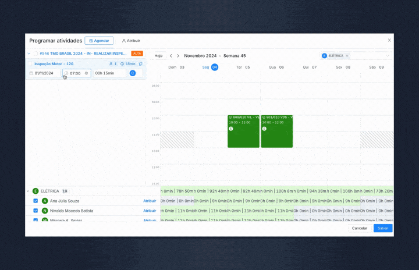Screen dimensions: 419x270
Task: Click the ALTA priority badge
Action: pos(137,54)
